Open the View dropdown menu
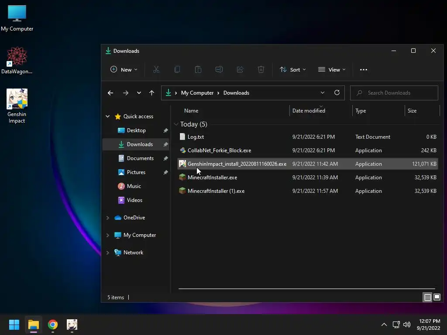Image resolution: width=447 pixels, height=335 pixels. pos(332,69)
